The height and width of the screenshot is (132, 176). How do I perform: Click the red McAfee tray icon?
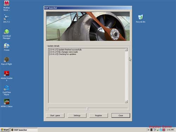pos(164,130)
